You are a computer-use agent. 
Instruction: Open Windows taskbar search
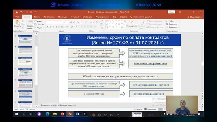24,114
